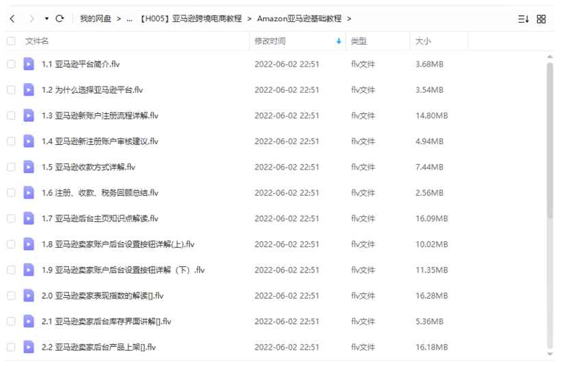The width and height of the screenshot is (564, 366).
Task: Click the scrollbar up arrow
Action: pyautogui.click(x=550, y=57)
